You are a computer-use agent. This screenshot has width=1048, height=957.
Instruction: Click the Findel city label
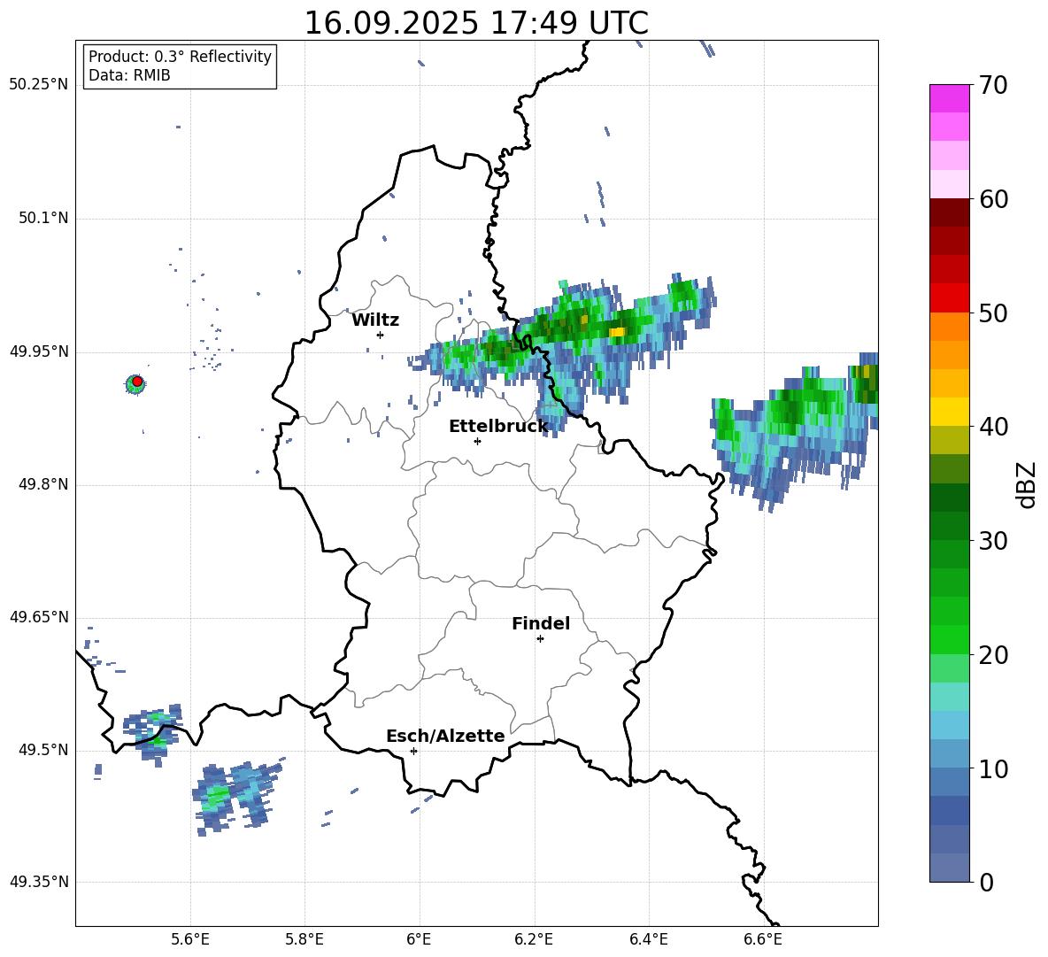541,623
